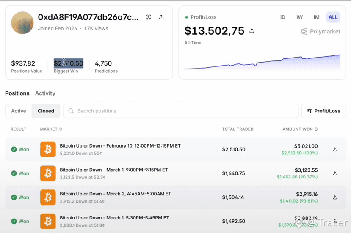Click the highlighted Biggest Win value
This screenshot has height=233, width=351.
point(69,63)
